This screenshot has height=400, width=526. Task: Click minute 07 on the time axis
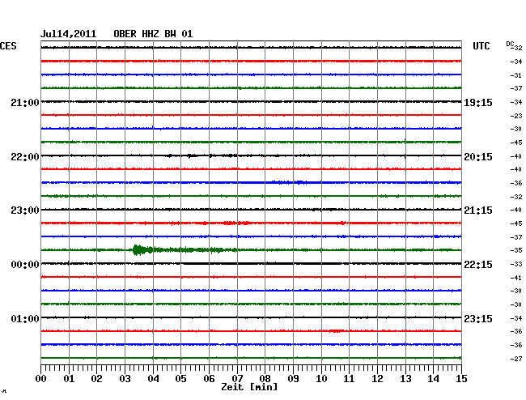coord(237,379)
